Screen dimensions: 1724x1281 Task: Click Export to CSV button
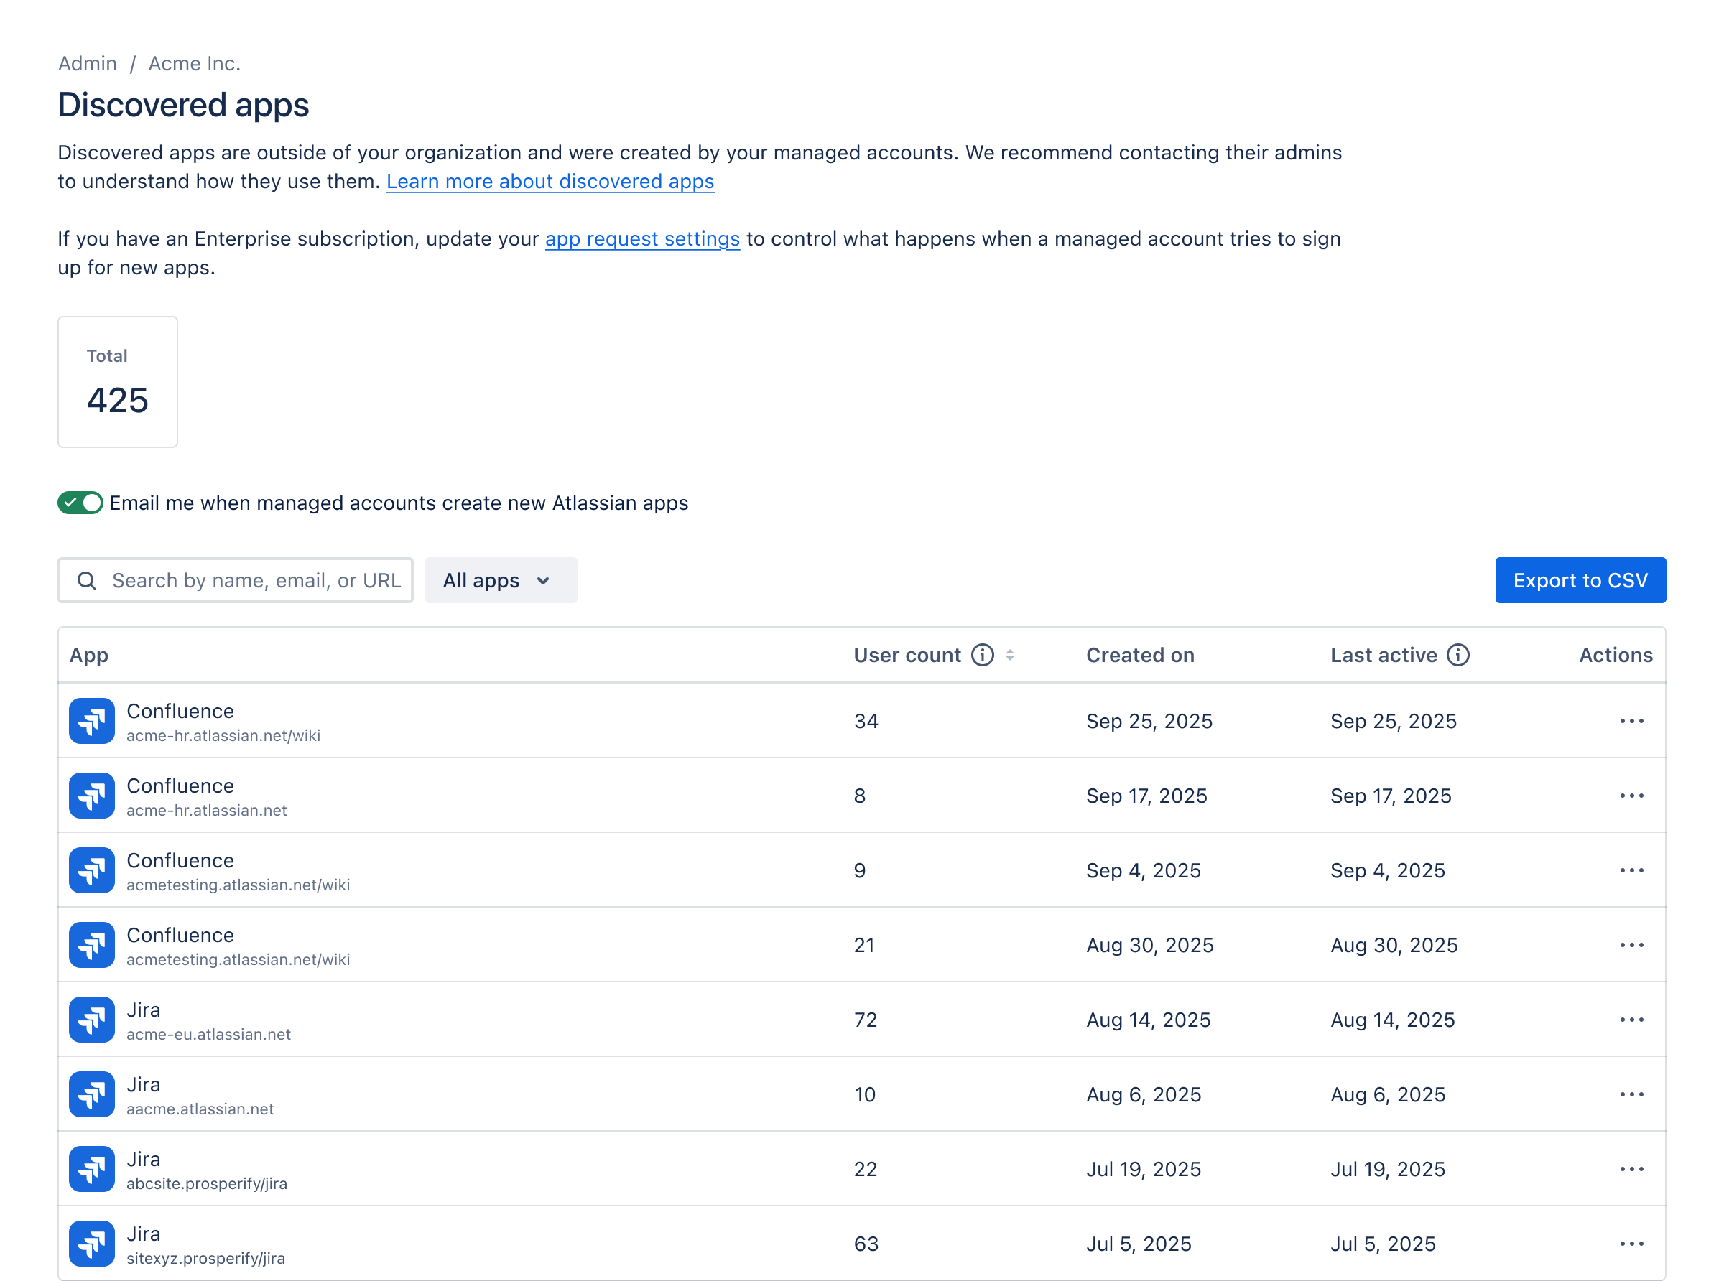click(1580, 580)
